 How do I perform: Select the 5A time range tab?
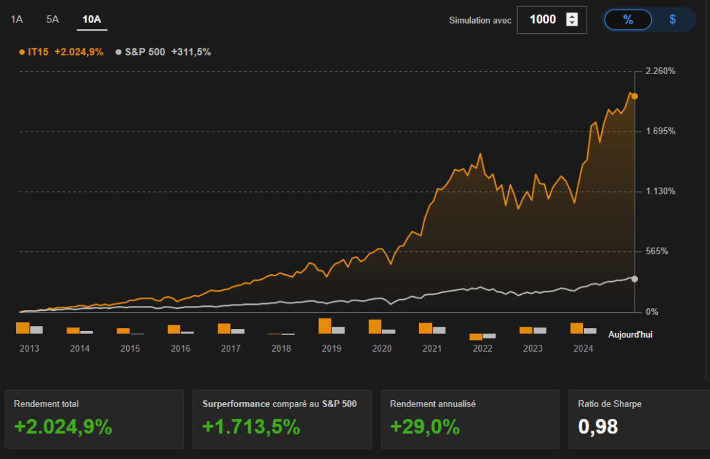pyautogui.click(x=53, y=19)
